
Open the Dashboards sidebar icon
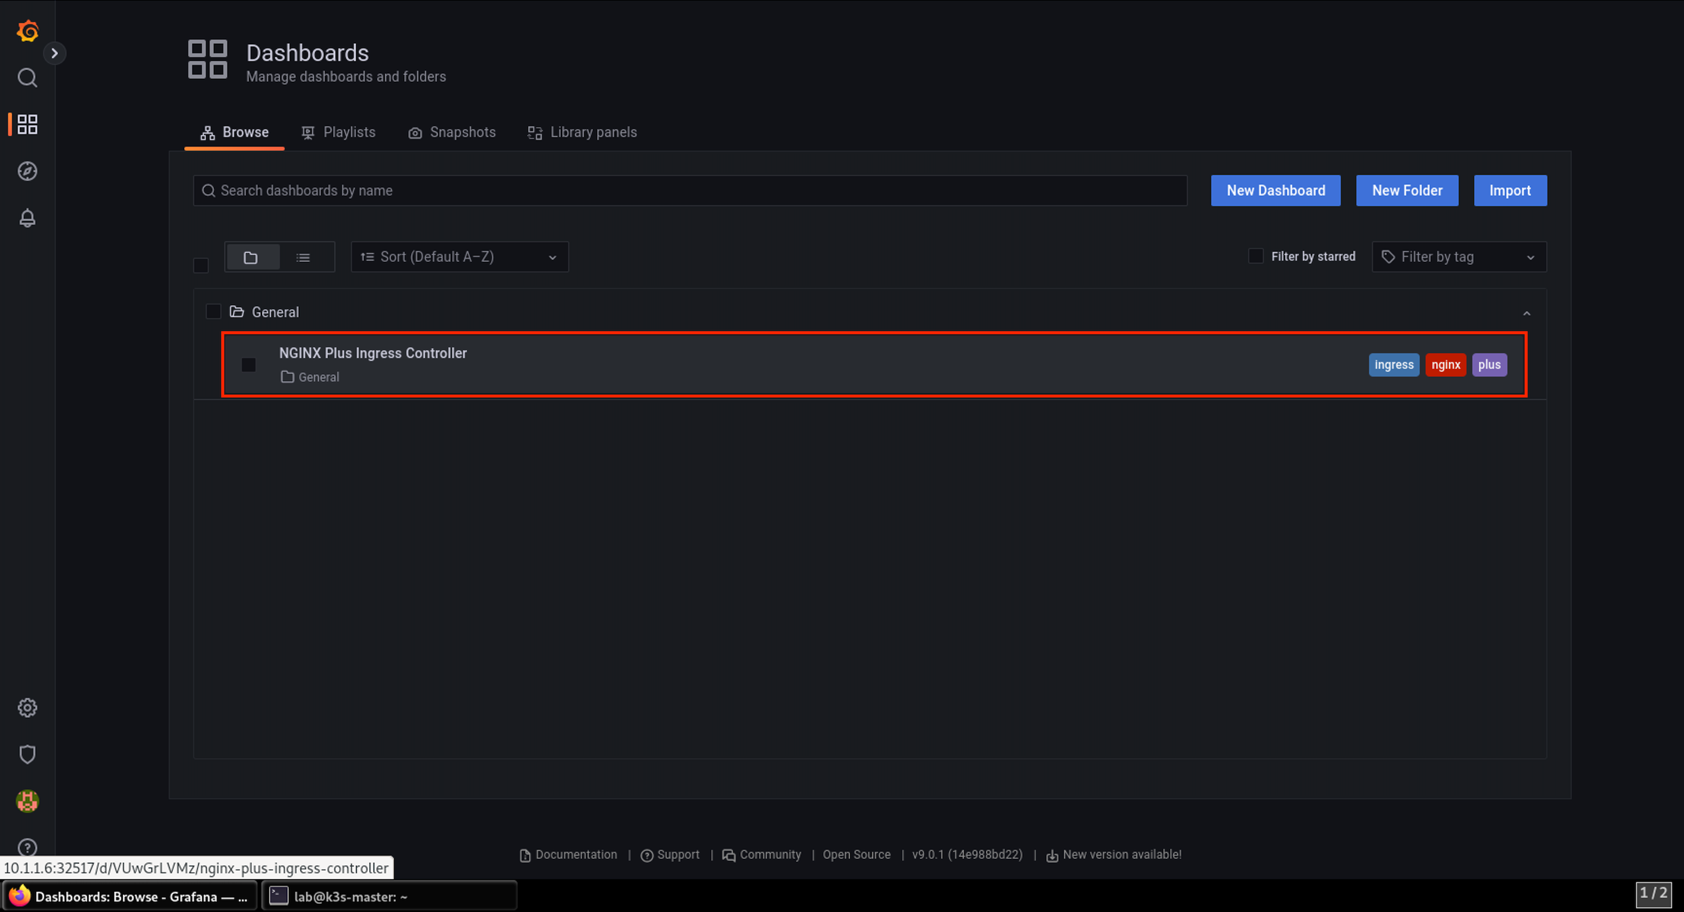click(27, 124)
